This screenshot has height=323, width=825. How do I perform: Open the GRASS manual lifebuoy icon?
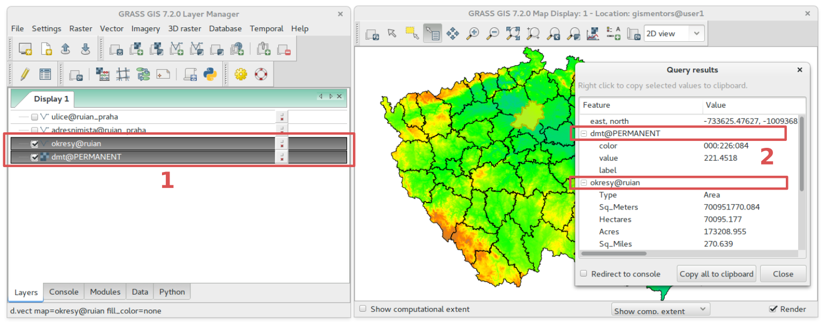[x=261, y=74]
